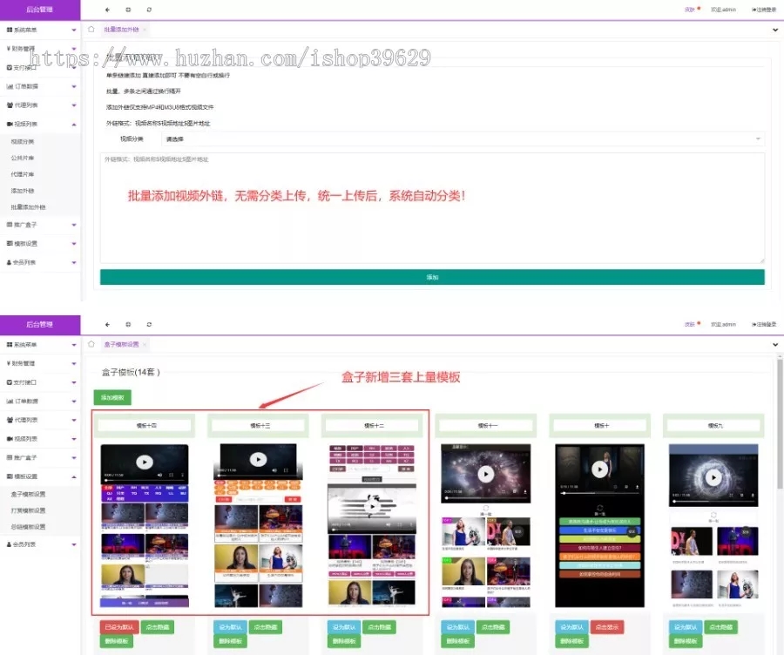Click 设为默认 under 模板十三
This screenshot has height=655, width=784.
pos(228,627)
